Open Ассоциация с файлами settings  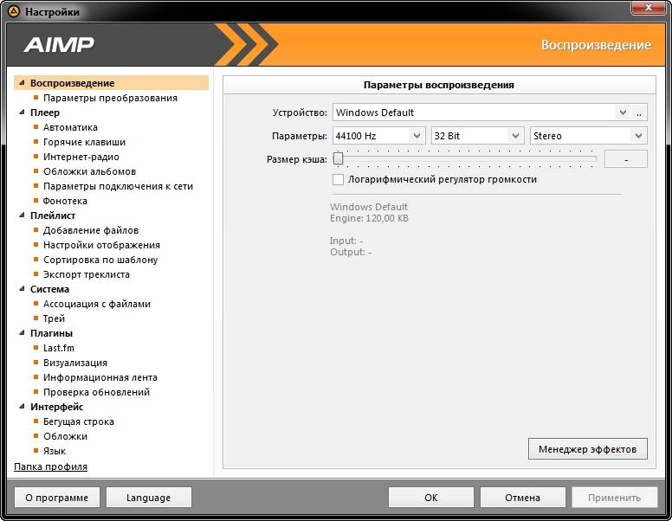click(x=97, y=304)
